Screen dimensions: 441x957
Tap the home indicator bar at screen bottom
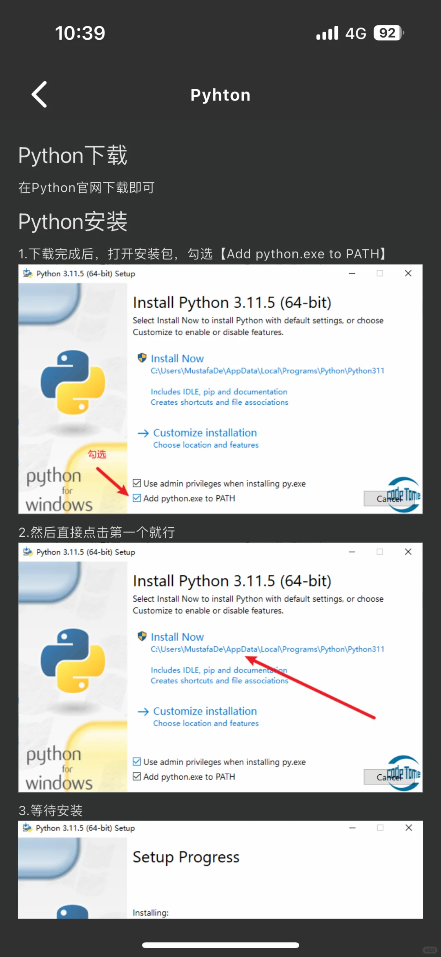click(x=220, y=945)
